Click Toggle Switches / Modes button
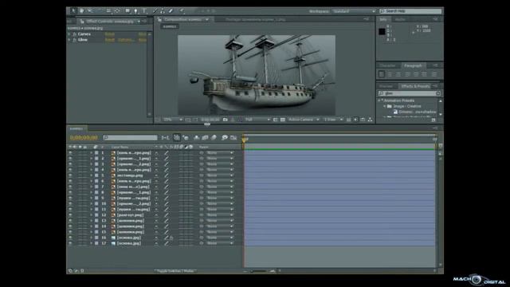This screenshot has width=510, height=287. (175, 271)
